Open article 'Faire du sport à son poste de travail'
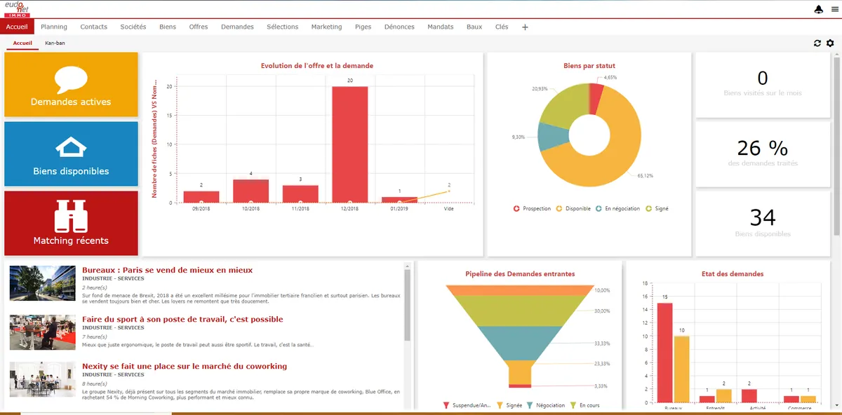The width and height of the screenshot is (842, 415). pos(182,319)
